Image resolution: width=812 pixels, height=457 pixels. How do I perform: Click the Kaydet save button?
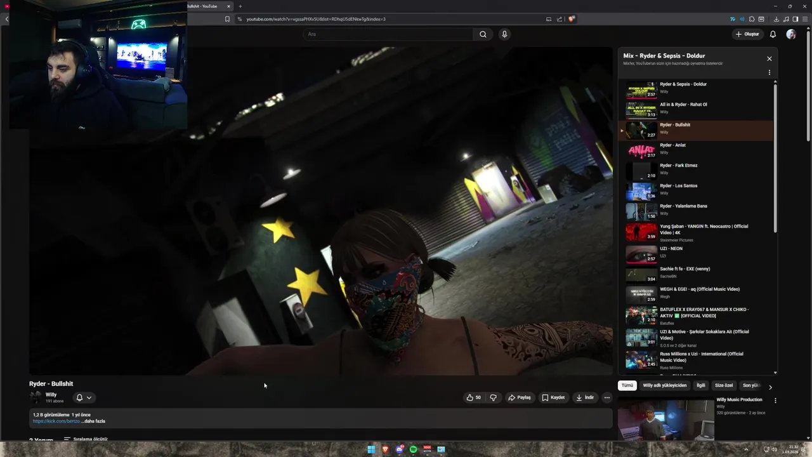click(553, 397)
